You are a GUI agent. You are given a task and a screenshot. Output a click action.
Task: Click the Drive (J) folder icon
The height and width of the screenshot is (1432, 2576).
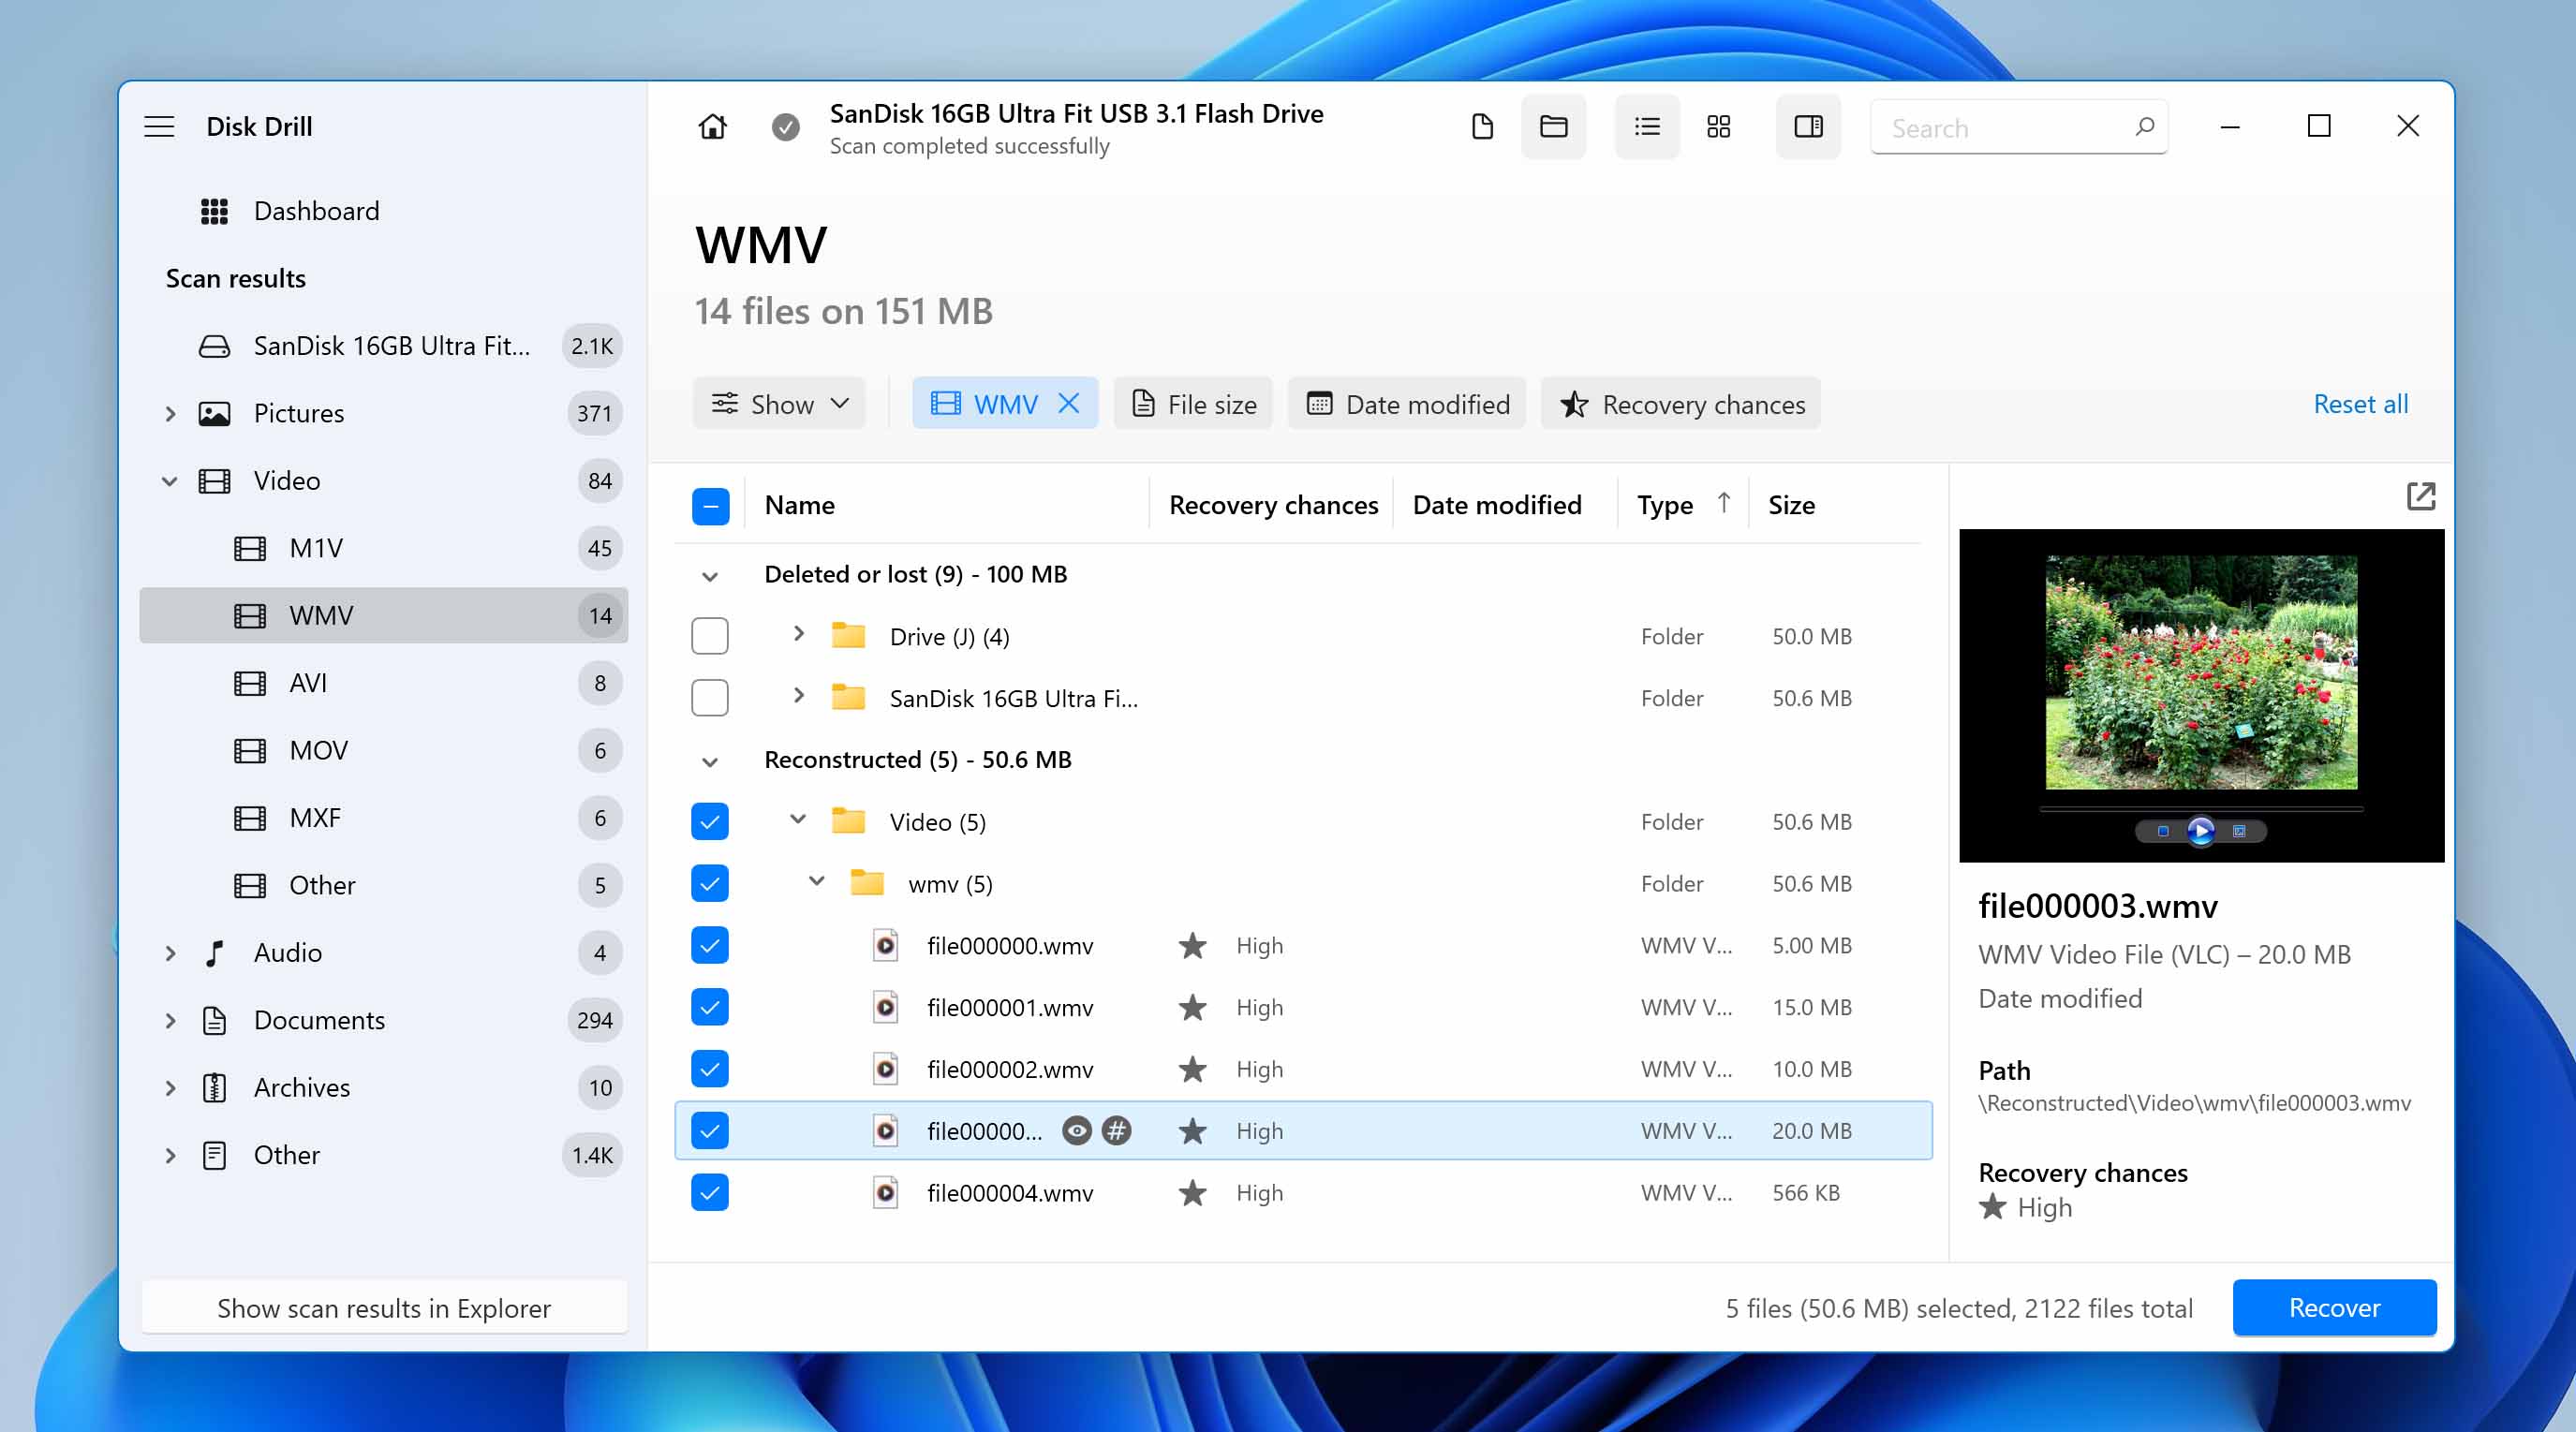tap(848, 636)
